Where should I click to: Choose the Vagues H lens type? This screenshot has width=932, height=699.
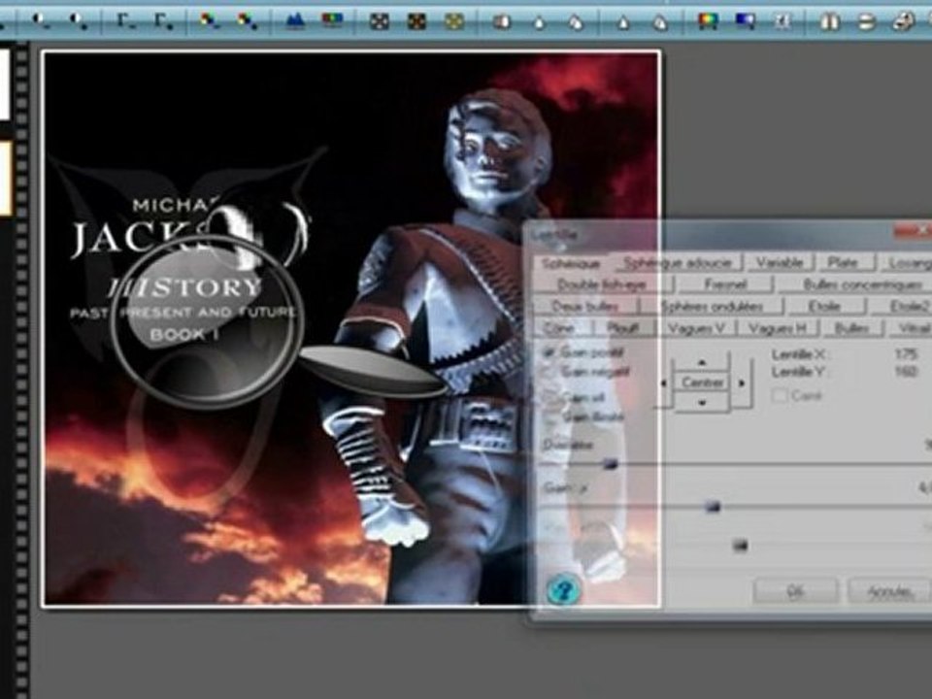coord(777,328)
